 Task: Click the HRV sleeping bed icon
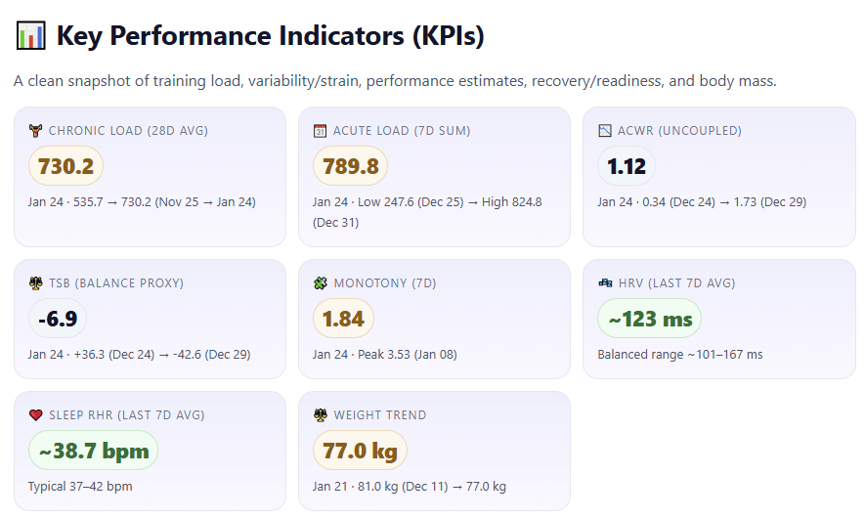[605, 283]
